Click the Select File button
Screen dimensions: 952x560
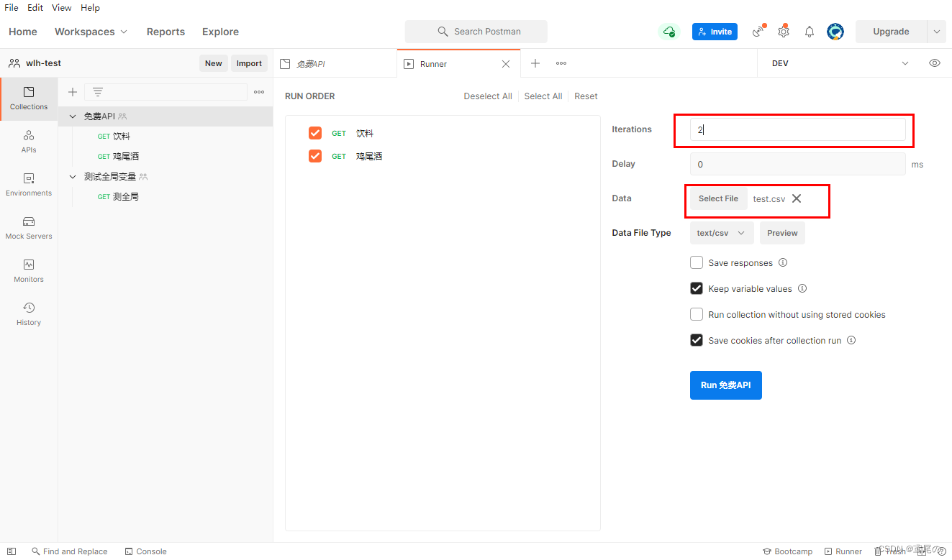click(718, 198)
